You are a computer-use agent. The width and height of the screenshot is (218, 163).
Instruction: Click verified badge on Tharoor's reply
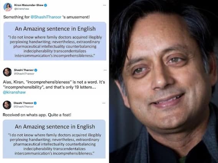point(36,70)
